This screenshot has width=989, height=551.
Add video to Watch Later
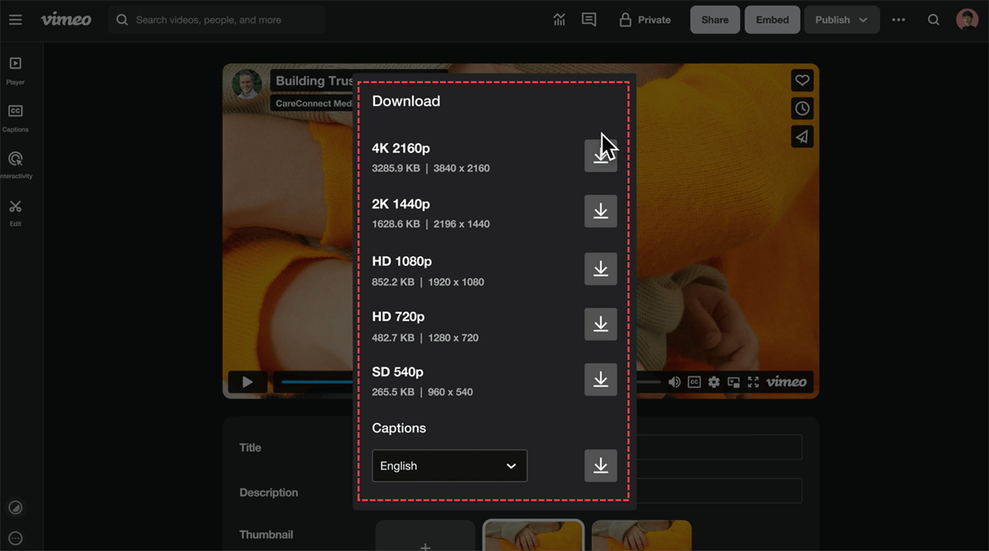coord(802,109)
